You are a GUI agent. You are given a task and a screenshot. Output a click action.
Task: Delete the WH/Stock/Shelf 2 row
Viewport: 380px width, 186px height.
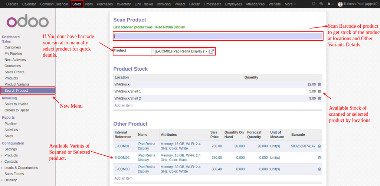tap(319, 99)
